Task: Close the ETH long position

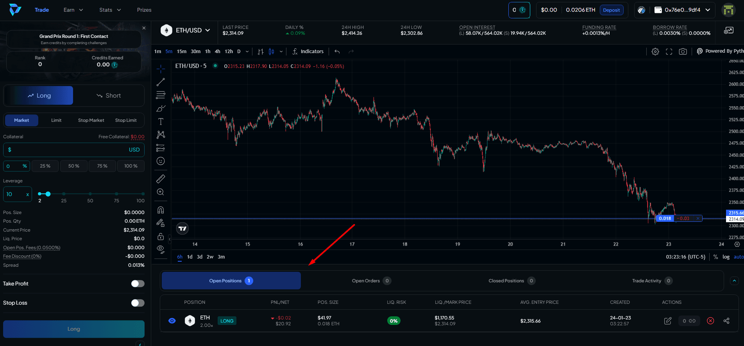Action: (x=711, y=321)
